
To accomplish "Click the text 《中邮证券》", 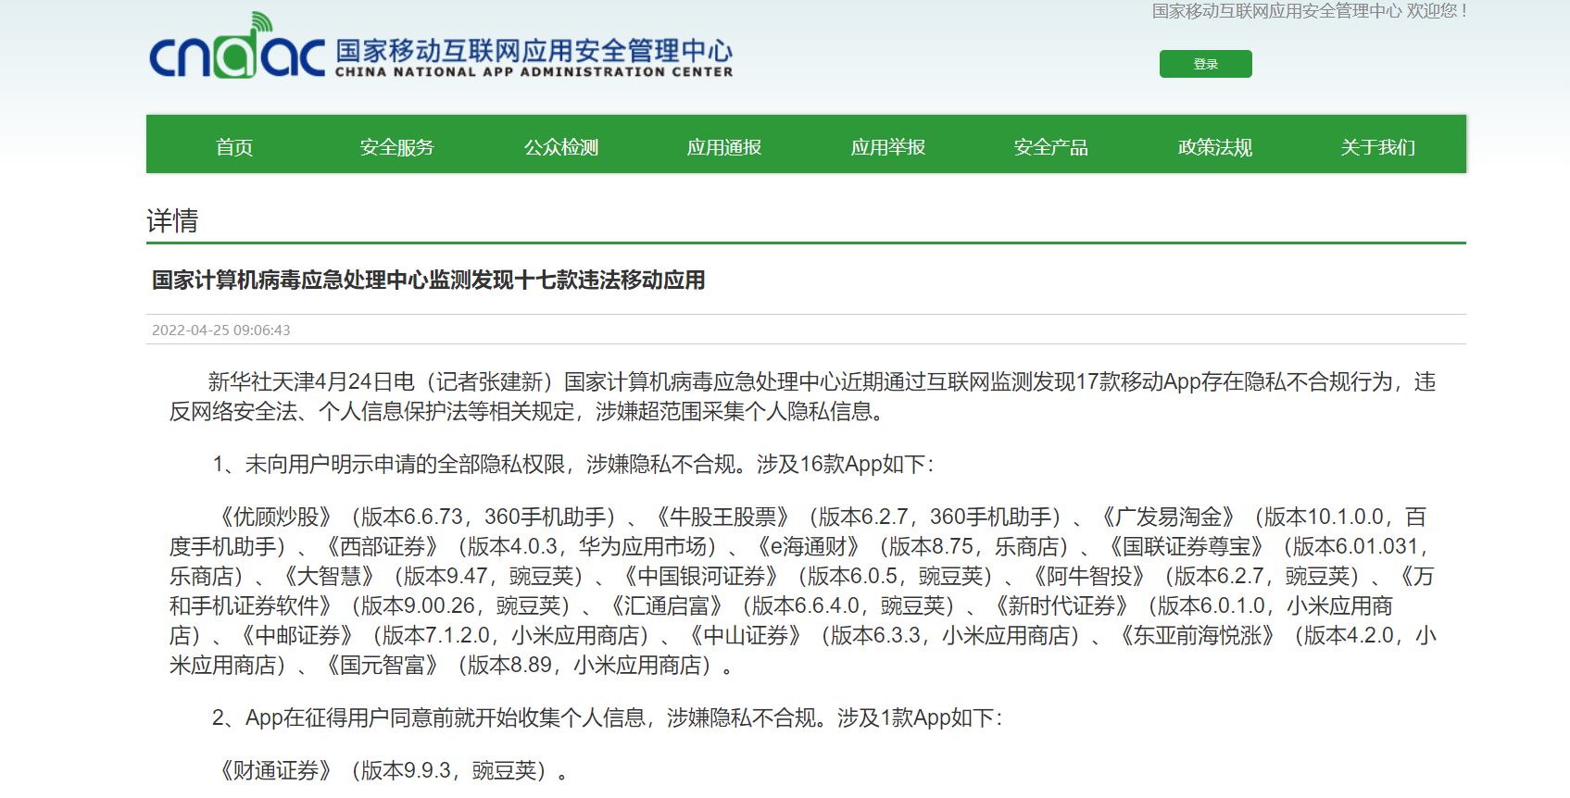I will (296, 635).
